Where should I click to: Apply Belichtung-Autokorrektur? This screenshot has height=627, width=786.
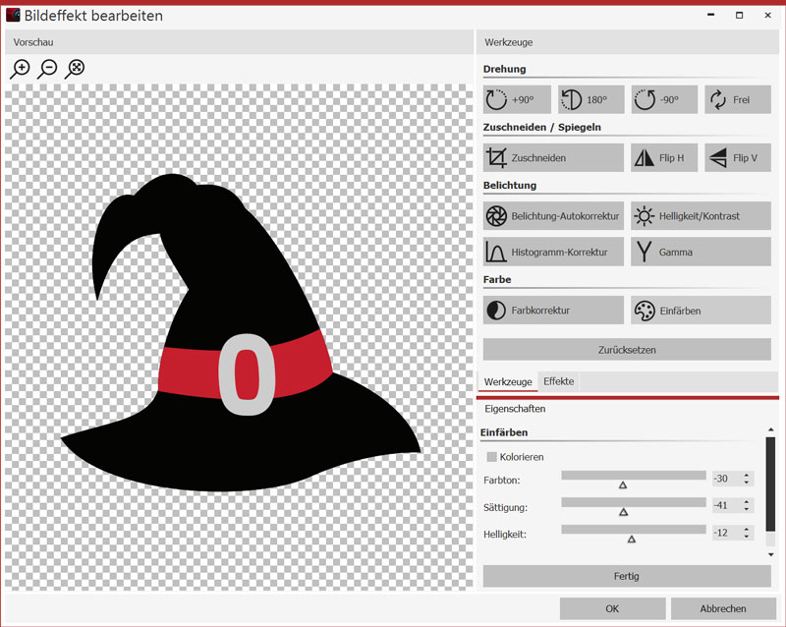[553, 216]
